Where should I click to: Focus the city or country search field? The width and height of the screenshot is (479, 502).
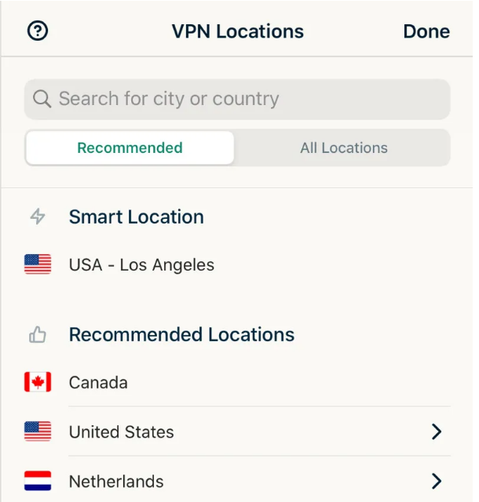click(243, 99)
